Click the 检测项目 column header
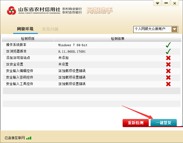 click(28, 39)
